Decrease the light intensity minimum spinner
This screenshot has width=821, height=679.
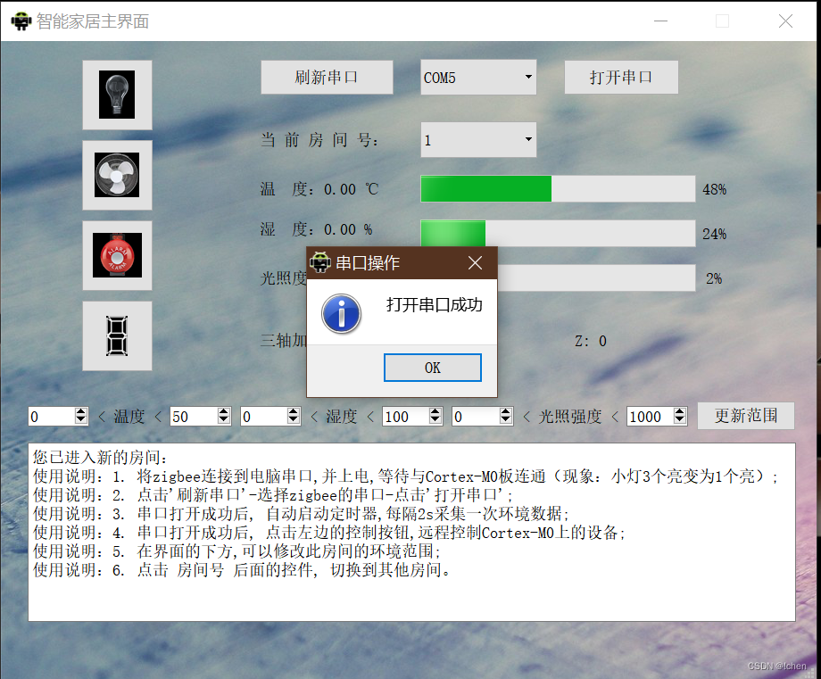click(x=505, y=420)
